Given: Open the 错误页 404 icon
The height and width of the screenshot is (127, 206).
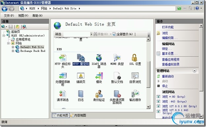Looking at the screenshot, I should (x=81, y=76).
